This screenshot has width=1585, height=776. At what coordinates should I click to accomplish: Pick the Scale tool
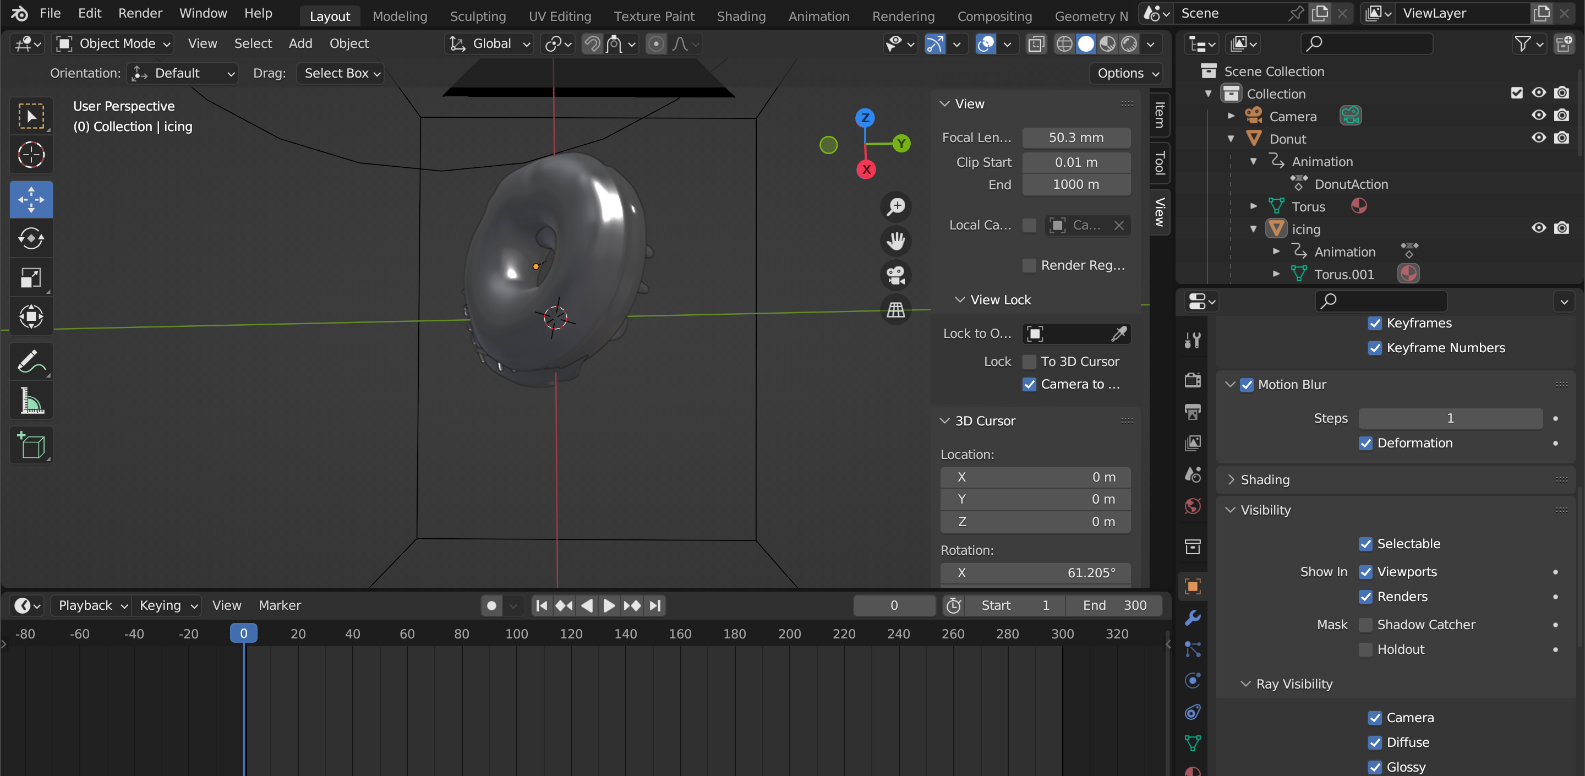[x=31, y=277]
